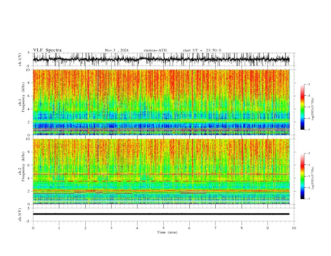Viewport: 331px width, 256px height.
Task: Click the time axis tick label '2'
Action: (x=85, y=228)
